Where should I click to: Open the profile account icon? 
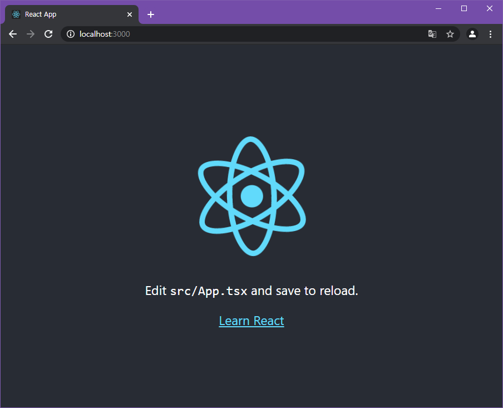click(472, 34)
